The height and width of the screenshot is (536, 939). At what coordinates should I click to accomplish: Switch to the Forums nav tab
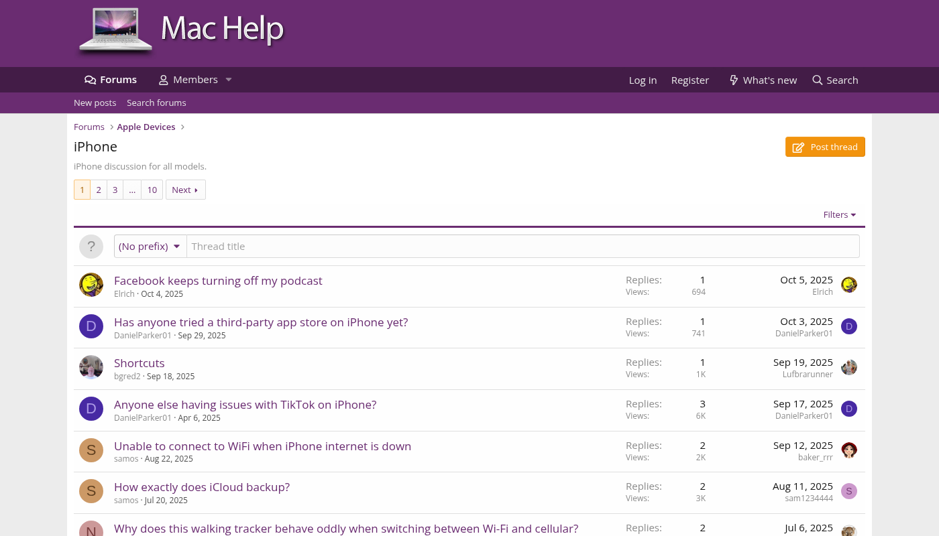111,80
